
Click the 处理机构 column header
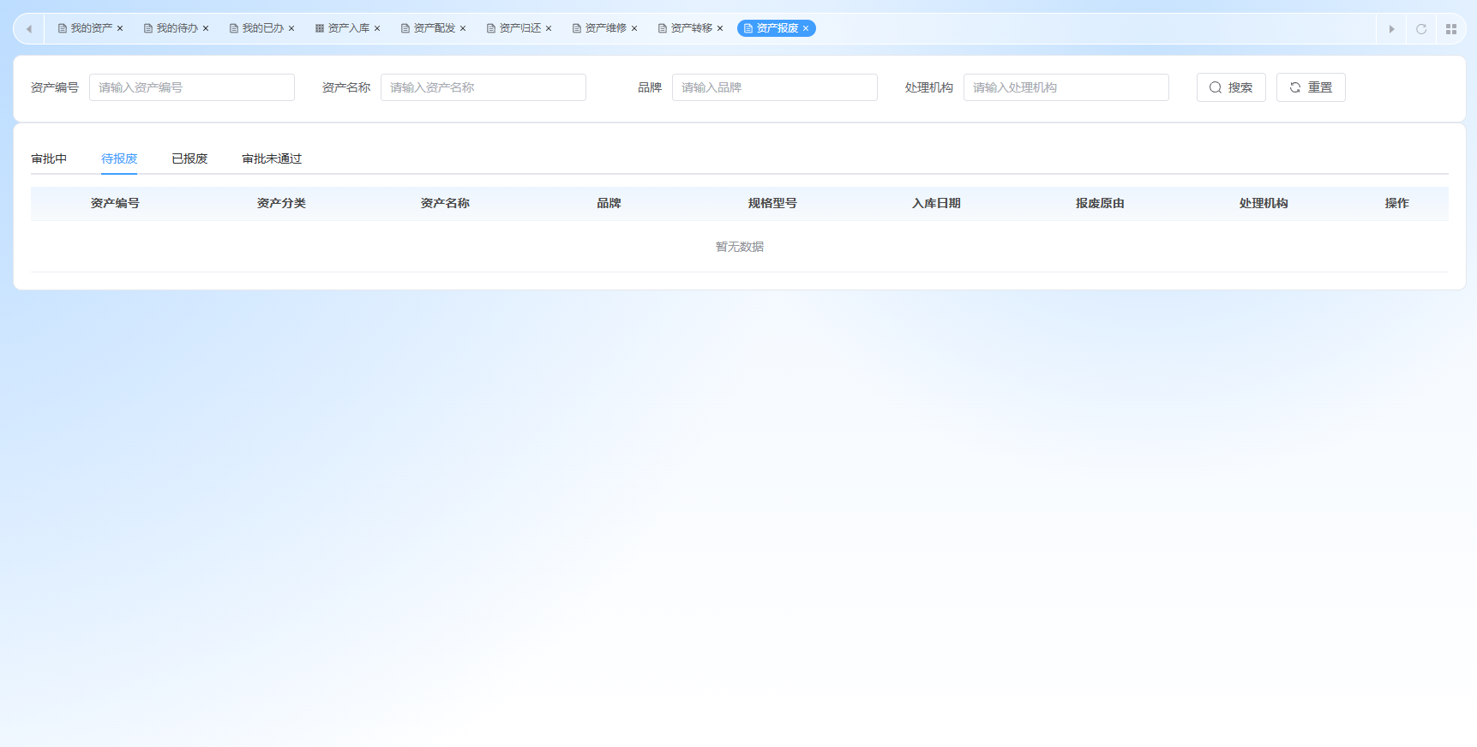pos(1264,203)
